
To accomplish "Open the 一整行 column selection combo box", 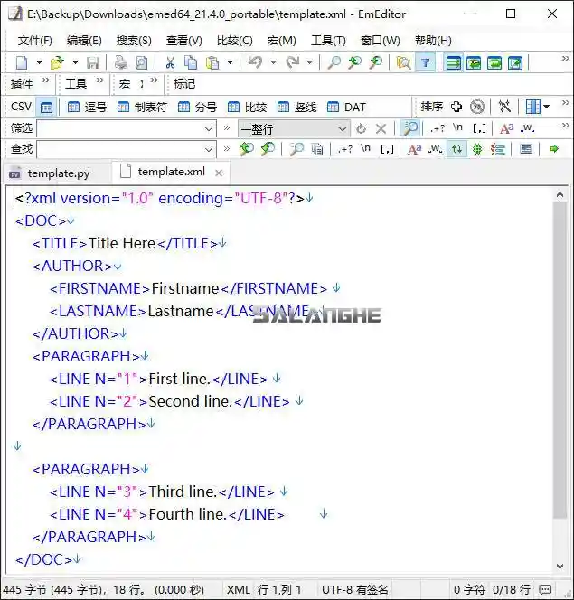I will click(x=294, y=128).
